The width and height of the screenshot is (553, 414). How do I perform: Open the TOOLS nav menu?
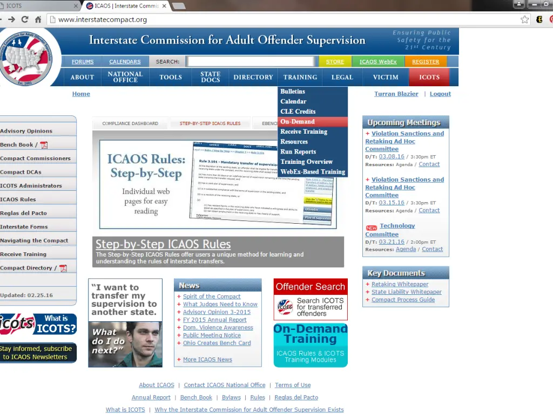[171, 77]
